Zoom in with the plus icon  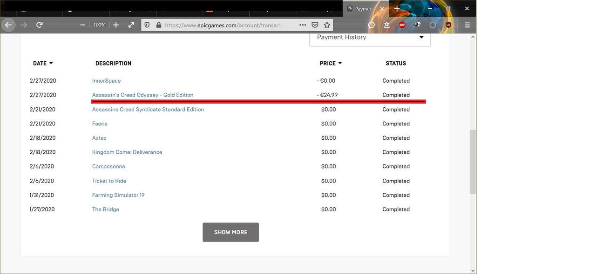(116, 25)
